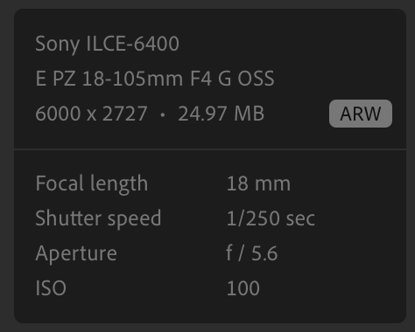Click the dot separator between dimensions and size
The height and width of the screenshot is (332, 415).
[163, 114]
